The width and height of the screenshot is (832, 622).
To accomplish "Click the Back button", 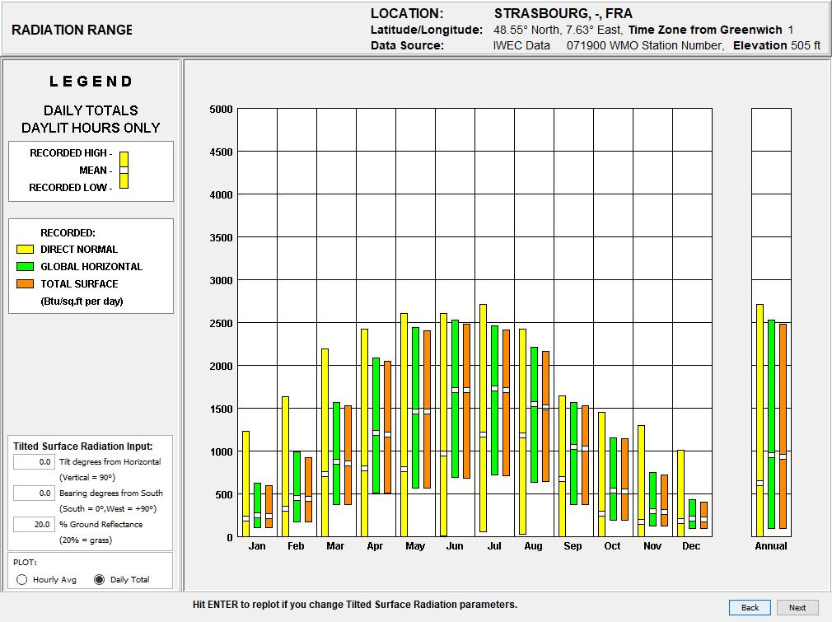I will coord(750,608).
